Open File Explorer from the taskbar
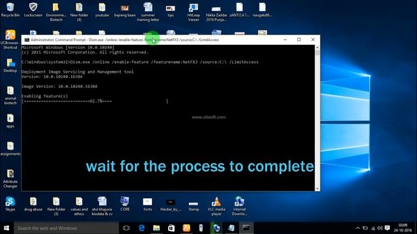This screenshot has width=417, height=234. coord(156,228)
